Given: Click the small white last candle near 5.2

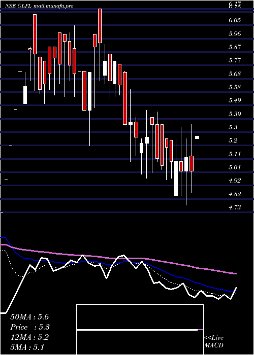Looking at the screenshot, I should coord(197,137).
